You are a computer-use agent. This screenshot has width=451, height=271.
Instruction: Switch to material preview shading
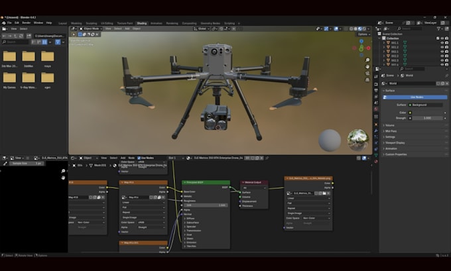[x=360, y=28]
